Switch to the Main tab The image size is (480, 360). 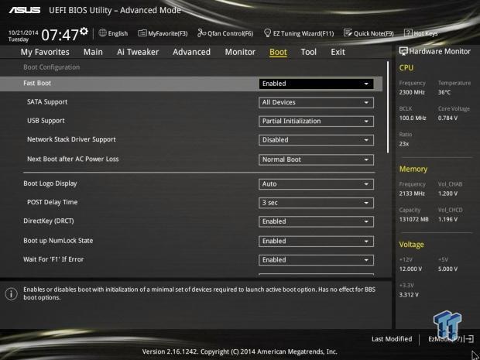click(93, 52)
